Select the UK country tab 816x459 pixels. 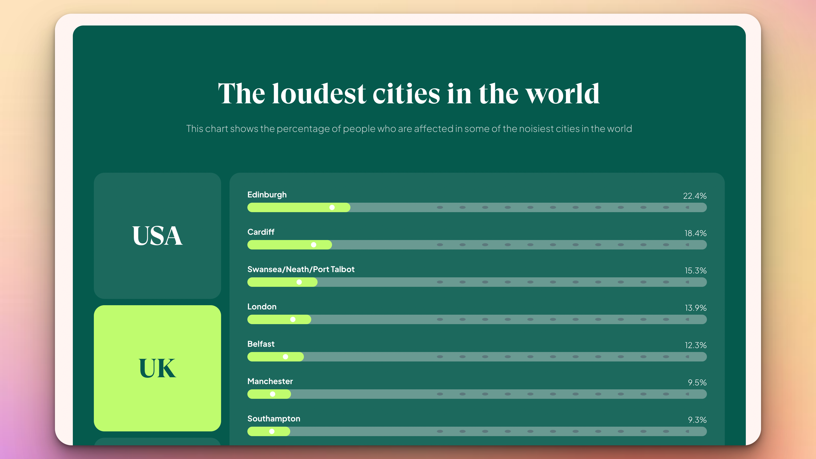pos(157,368)
